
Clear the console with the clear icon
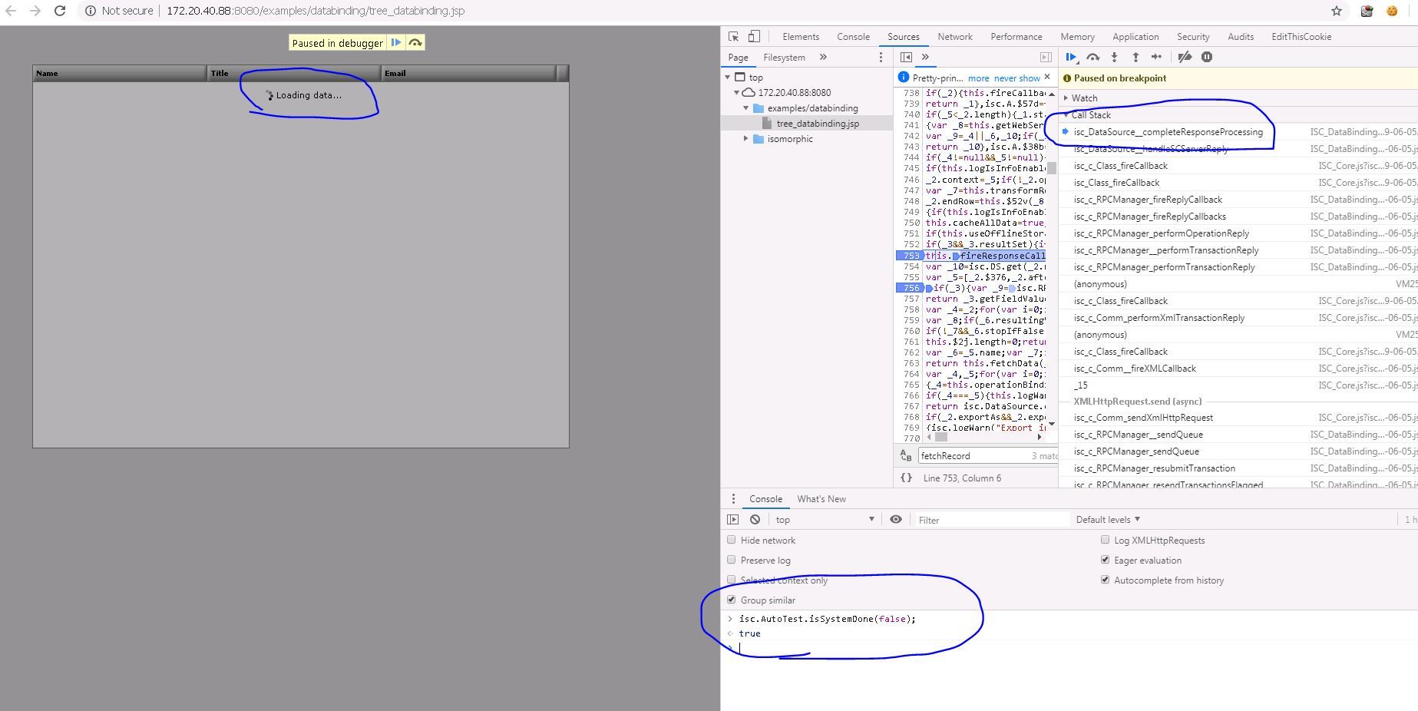click(755, 520)
